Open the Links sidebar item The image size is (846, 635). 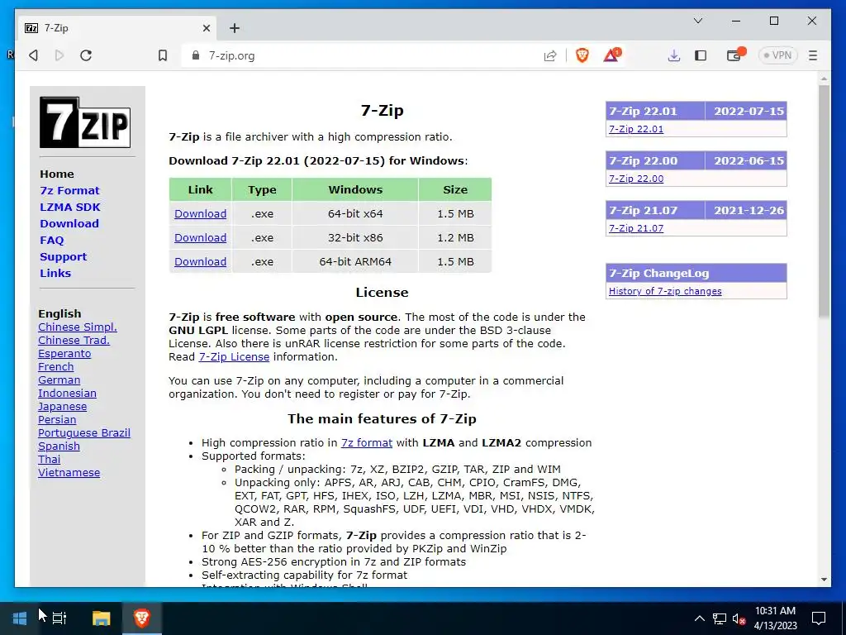point(55,273)
